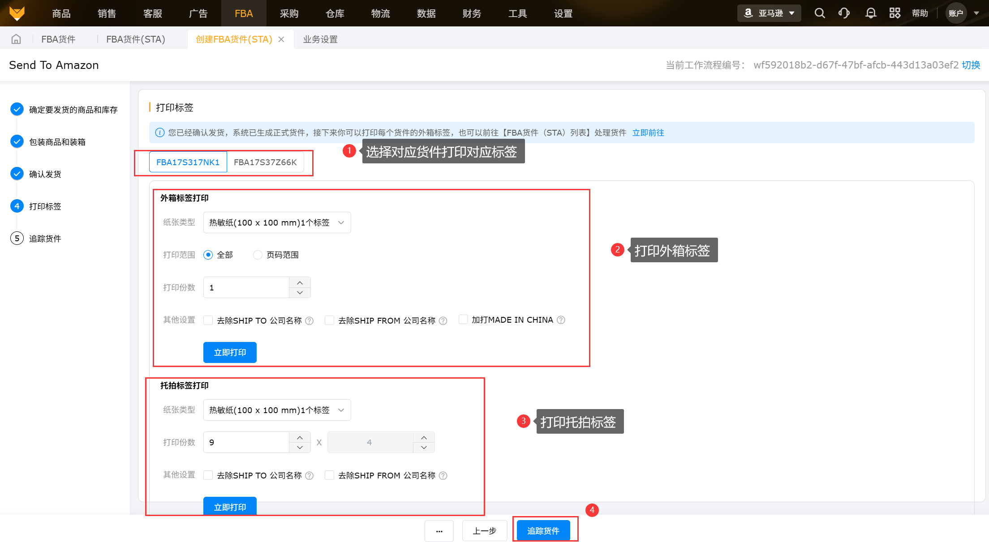Check 去除SHIP FROM 公司名称 for outer box label
This screenshot has height=542, width=989.
click(329, 320)
